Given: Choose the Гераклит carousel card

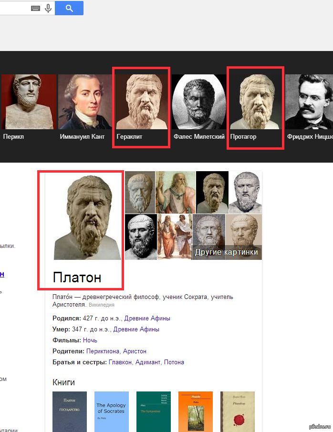Looking at the screenshot, I should click(x=141, y=107).
